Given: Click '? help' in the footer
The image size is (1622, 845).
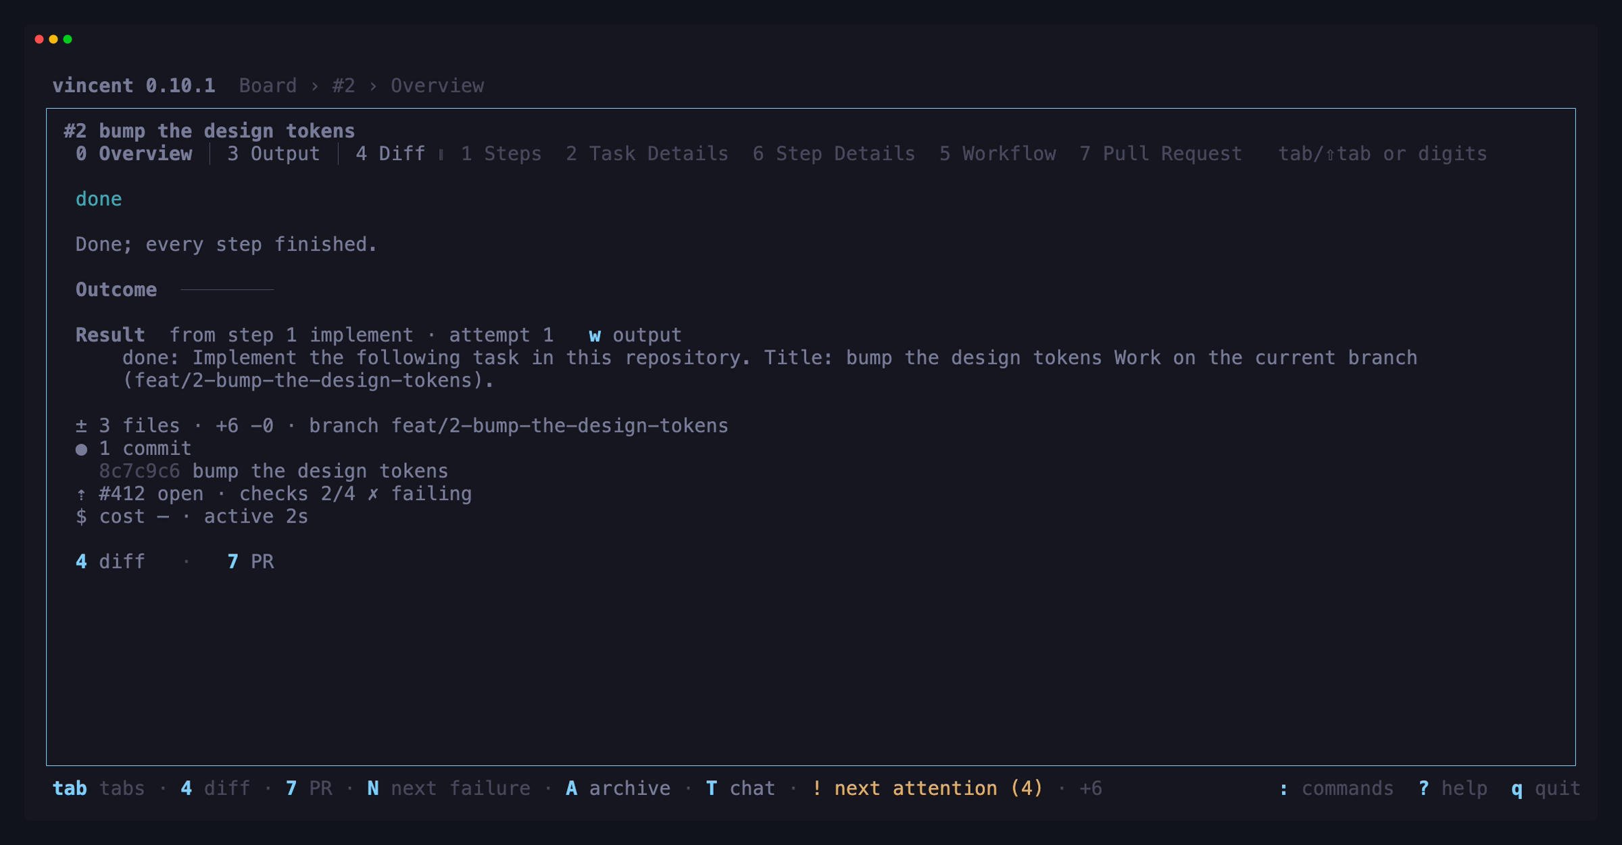Looking at the screenshot, I should pyautogui.click(x=1453, y=789).
